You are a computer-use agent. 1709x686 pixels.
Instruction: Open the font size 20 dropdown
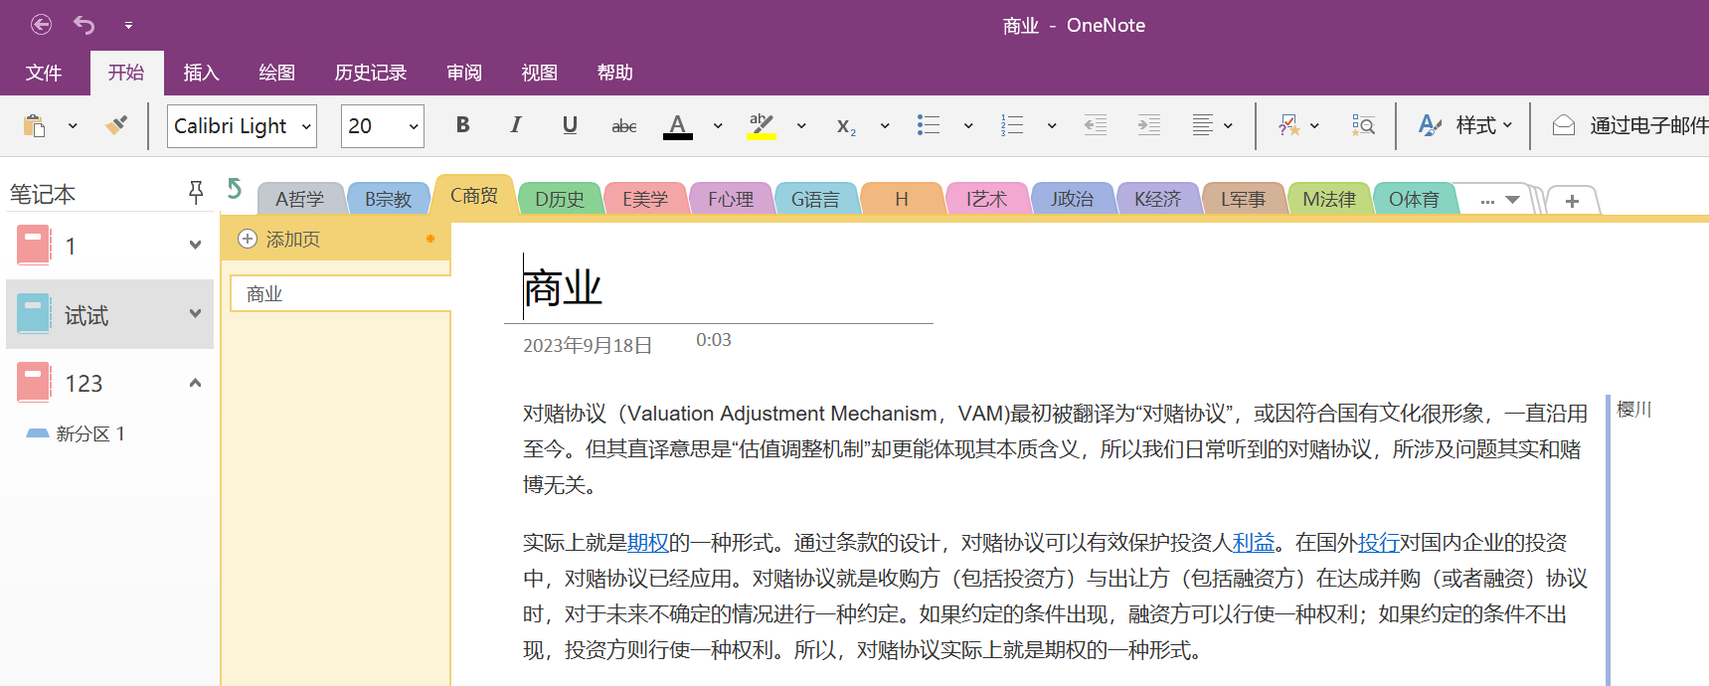coord(413,126)
